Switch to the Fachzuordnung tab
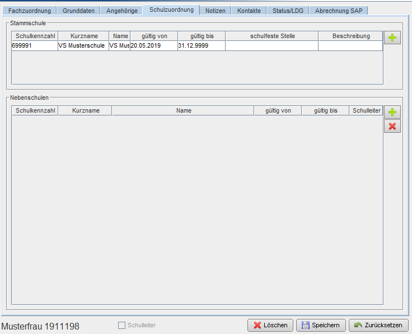 (30, 11)
